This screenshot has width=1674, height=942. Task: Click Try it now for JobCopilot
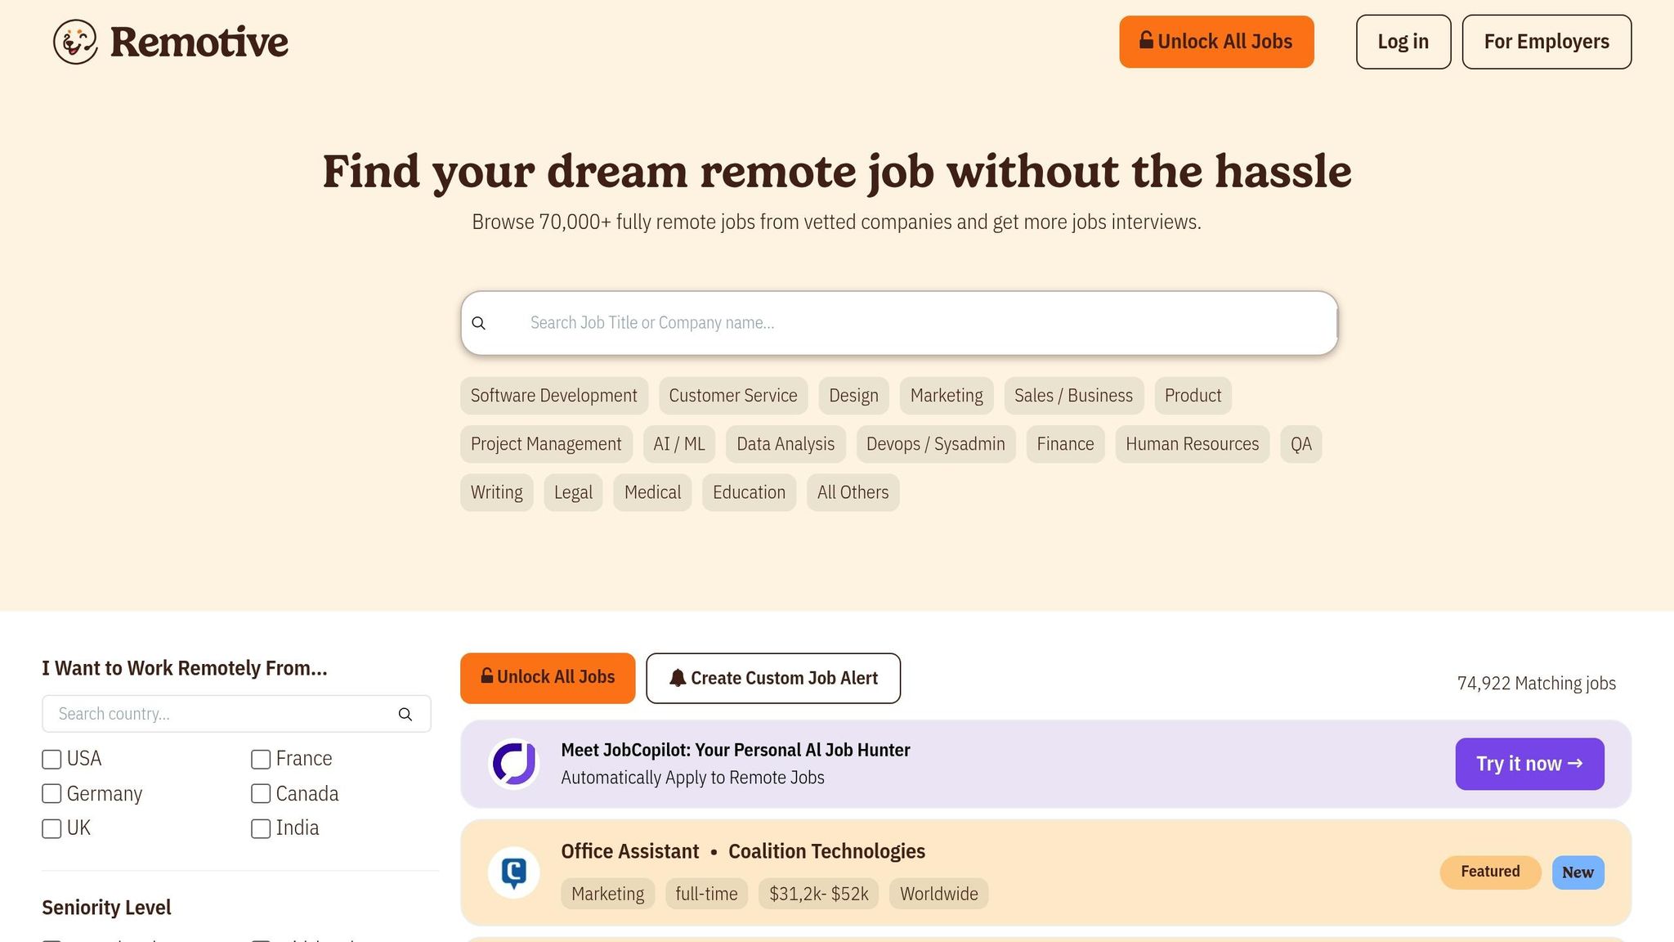click(x=1529, y=763)
